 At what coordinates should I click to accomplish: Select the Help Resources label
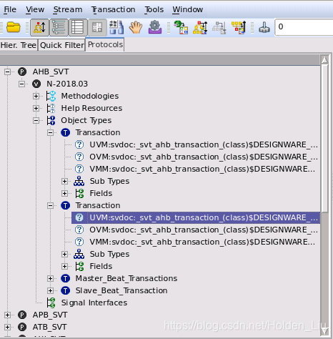click(x=91, y=108)
